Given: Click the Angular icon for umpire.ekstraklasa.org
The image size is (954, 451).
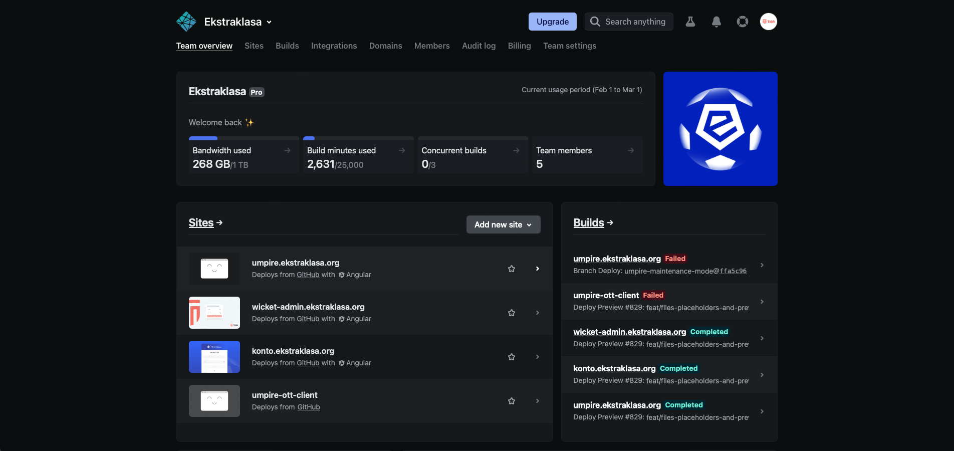Looking at the screenshot, I should (x=342, y=275).
